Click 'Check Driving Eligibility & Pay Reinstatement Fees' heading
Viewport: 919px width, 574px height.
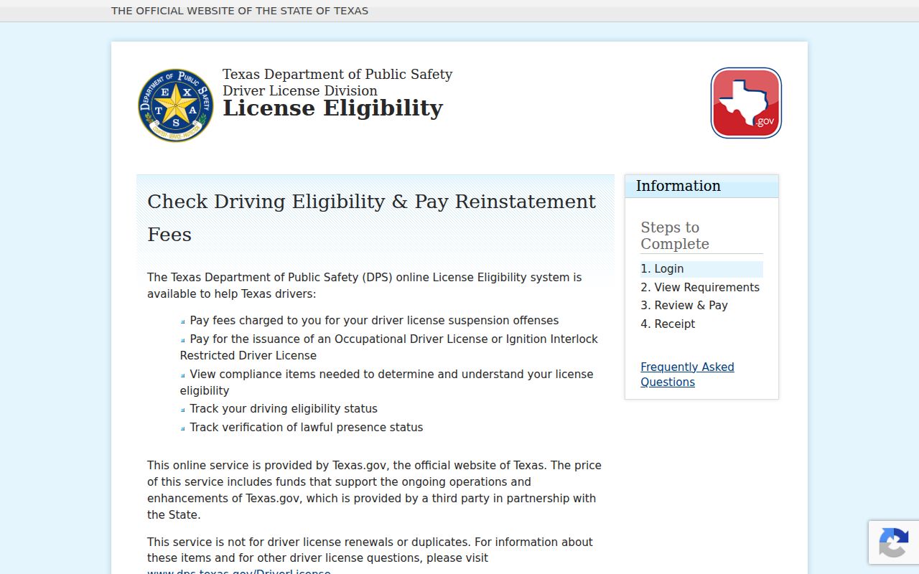372,218
